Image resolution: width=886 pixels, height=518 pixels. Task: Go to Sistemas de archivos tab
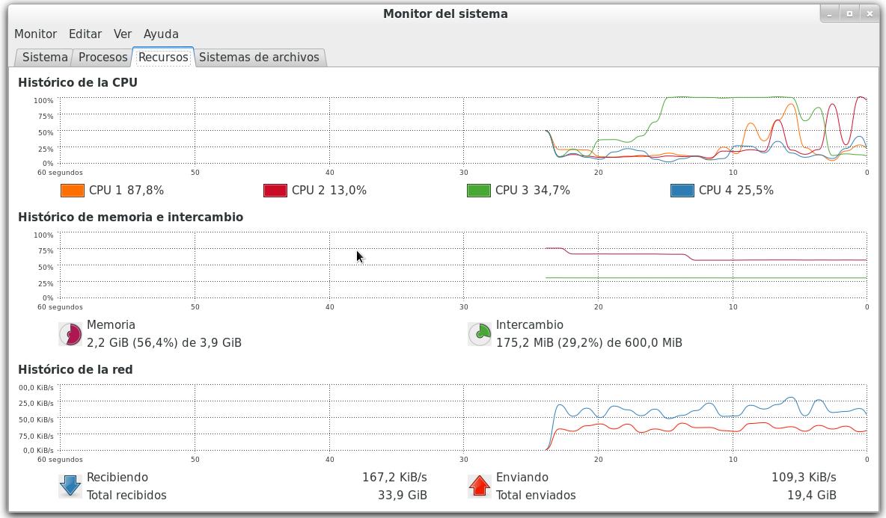click(259, 58)
